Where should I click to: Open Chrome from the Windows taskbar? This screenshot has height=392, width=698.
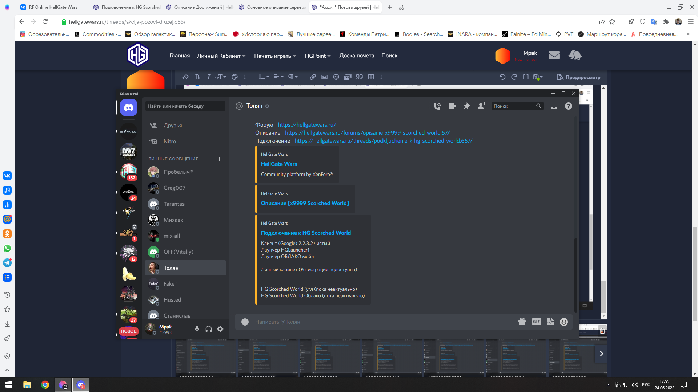click(x=45, y=385)
